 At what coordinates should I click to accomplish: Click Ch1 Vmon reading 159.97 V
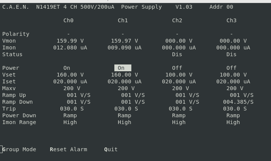coord(125,41)
